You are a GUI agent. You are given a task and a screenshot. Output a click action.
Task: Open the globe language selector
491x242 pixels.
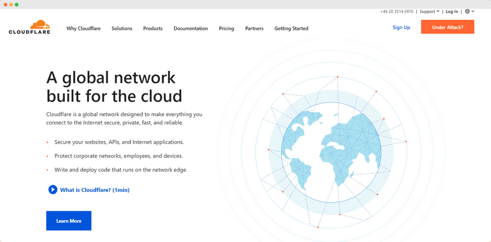click(x=467, y=11)
